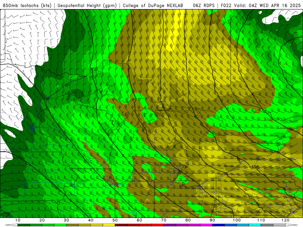Click the '50' label on the color scale
This screenshot has height=227, width=303.
[x=115, y=220]
